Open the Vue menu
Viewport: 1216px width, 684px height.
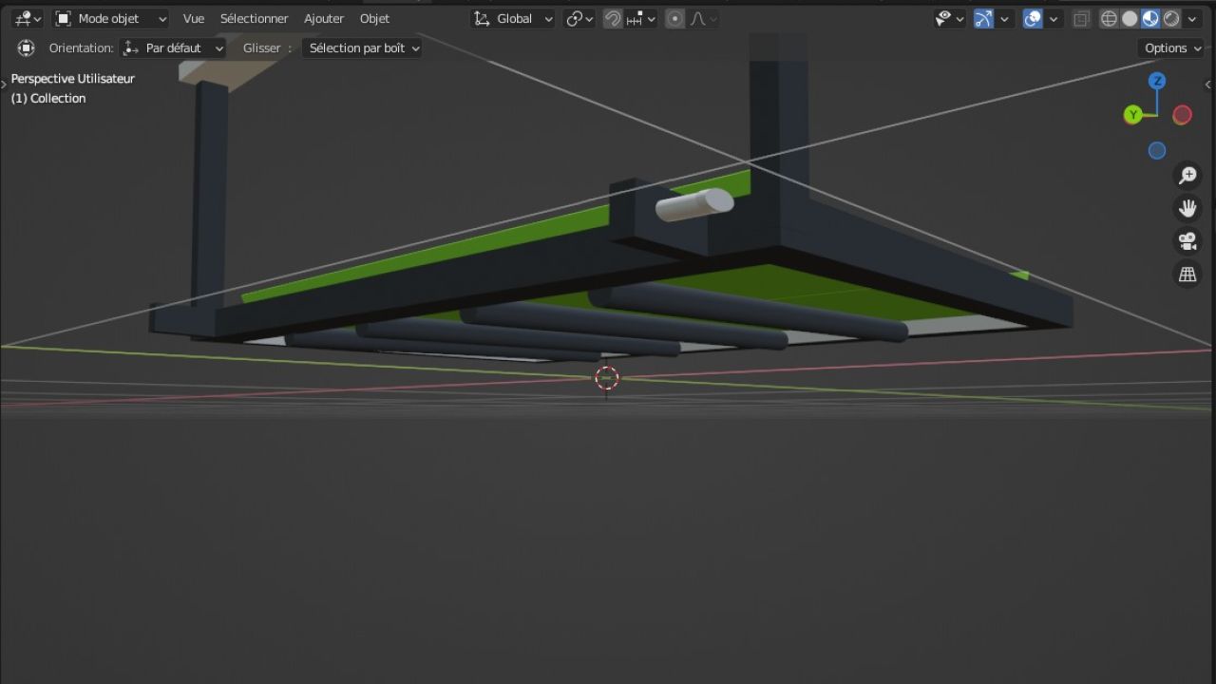pyautogui.click(x=194, y=19)
